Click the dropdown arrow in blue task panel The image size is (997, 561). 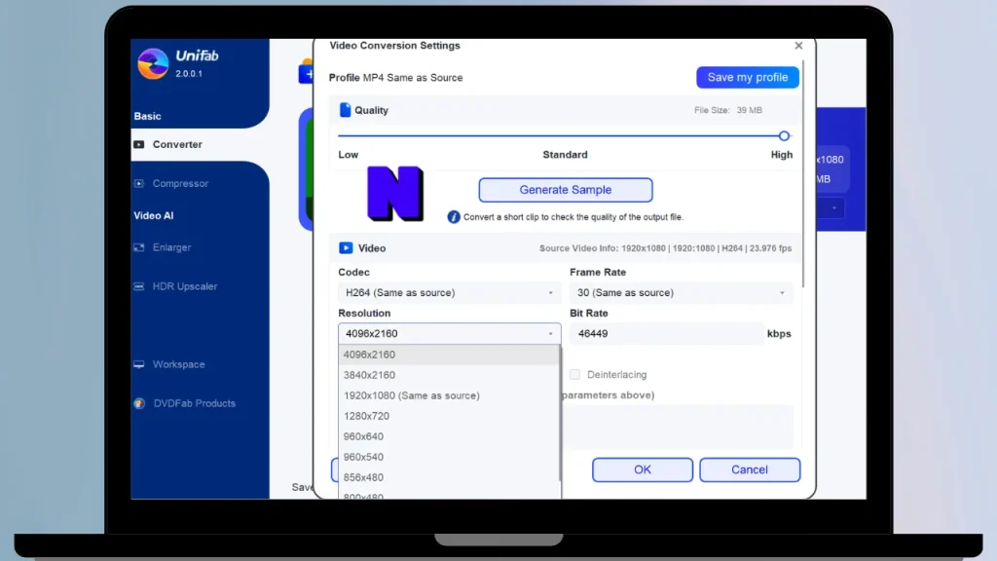834,208
